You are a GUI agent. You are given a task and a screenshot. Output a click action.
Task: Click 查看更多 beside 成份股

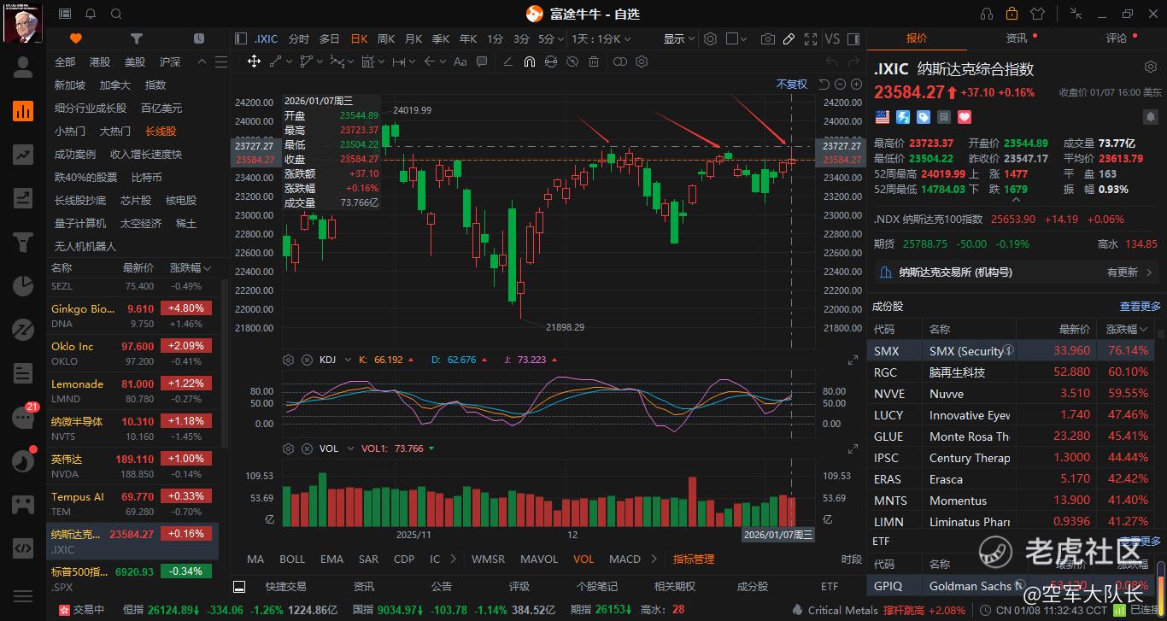tap(1141, 306)
